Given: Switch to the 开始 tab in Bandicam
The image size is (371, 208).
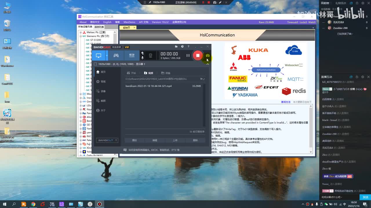Looking at the screenshot, I should coord(131,73).
